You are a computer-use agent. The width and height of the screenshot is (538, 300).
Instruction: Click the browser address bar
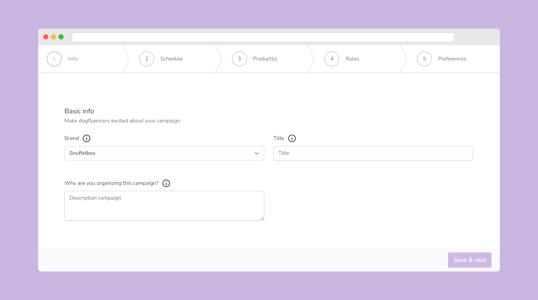(263, 37)
